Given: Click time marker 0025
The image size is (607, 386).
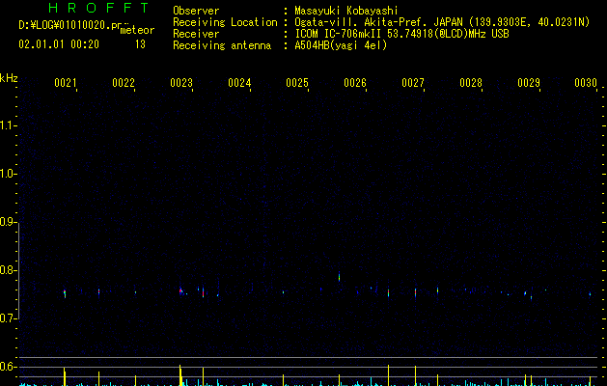Looking at the screenshot, I should [x=297, y=82].
